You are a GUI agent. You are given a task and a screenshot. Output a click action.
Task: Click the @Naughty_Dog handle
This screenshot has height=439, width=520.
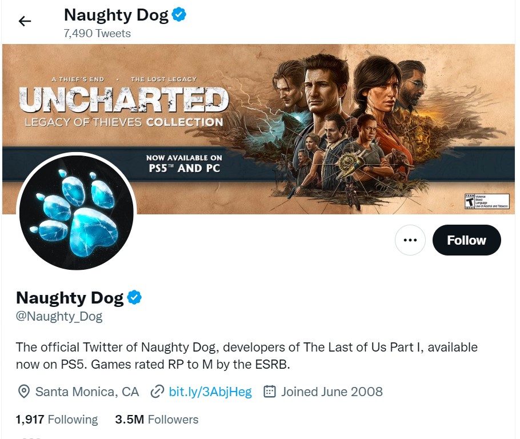click(x=59, y=316)
